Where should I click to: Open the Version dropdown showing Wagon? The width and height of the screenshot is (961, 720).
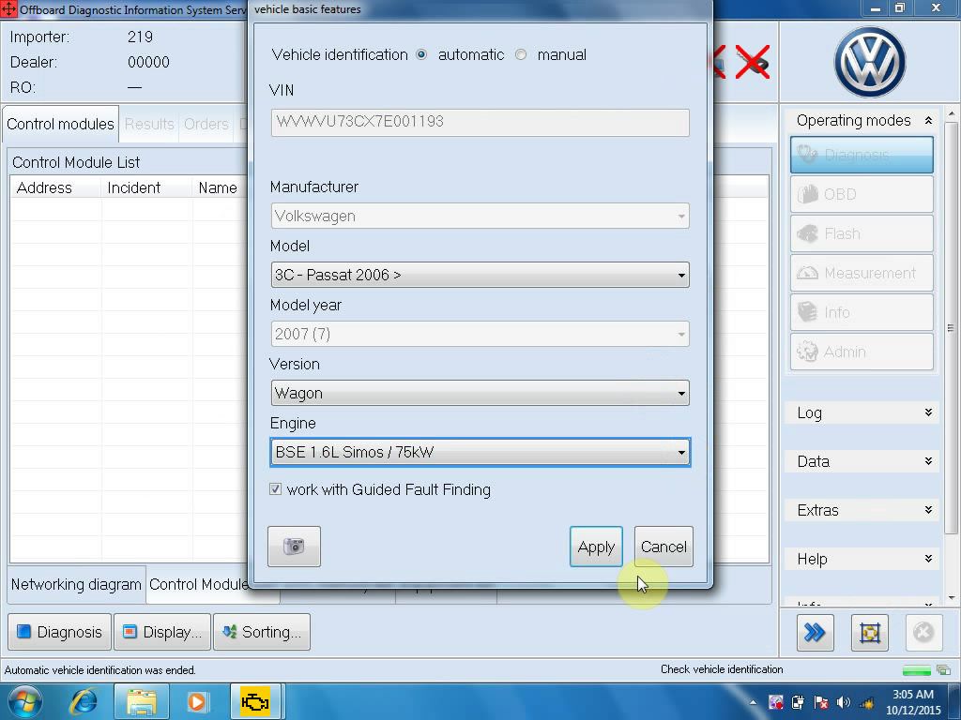click(480, 393)
